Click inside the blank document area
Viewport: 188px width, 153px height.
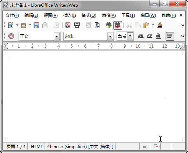click(94, 96)
